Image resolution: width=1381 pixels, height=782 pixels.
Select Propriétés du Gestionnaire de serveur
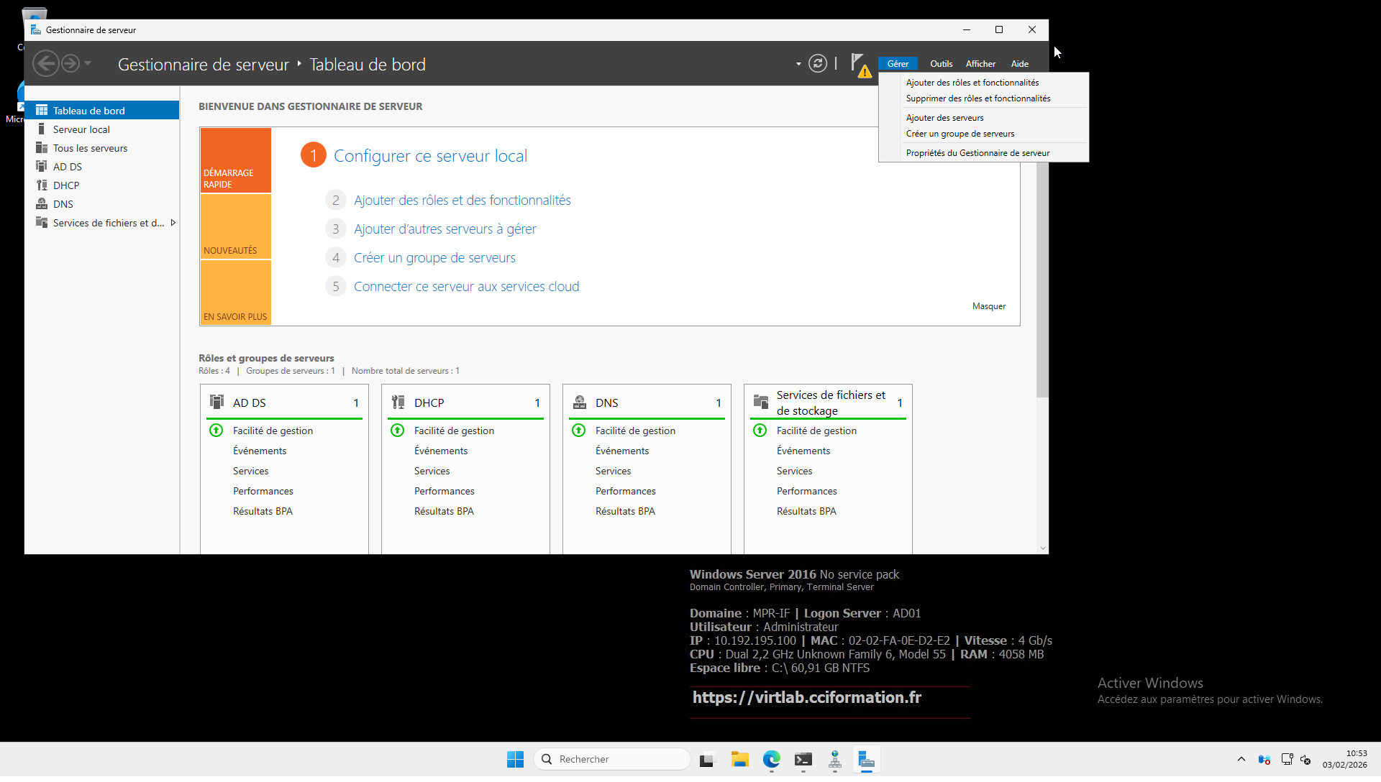pyautogui.click(x=977, y=153)
